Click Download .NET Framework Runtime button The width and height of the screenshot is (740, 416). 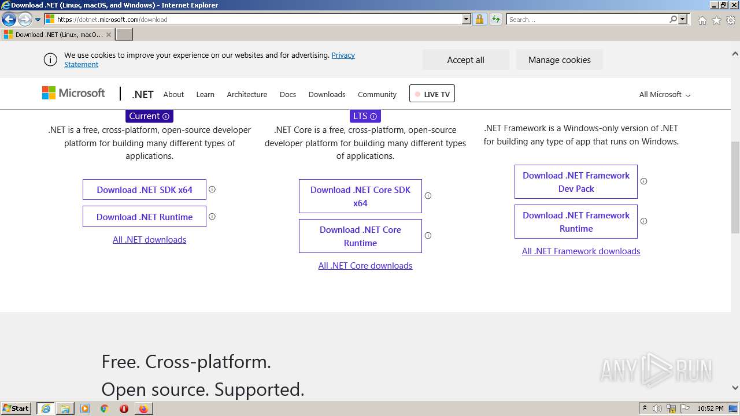point(576,221)
